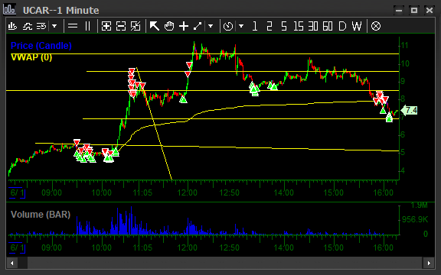Close the UCAR chart window
Image resolution: width=441 pixels, height=275 pixels.
tap(430, 11)
